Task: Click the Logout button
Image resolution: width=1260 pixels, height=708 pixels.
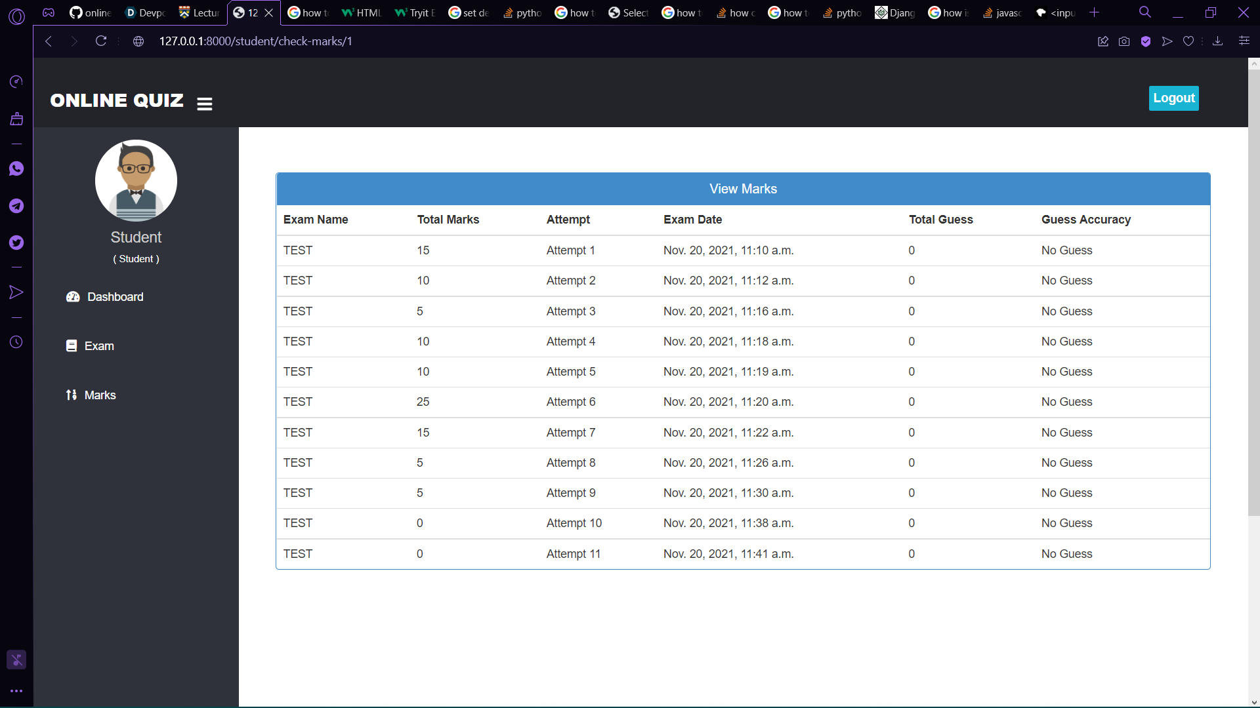Action: 1173,98
